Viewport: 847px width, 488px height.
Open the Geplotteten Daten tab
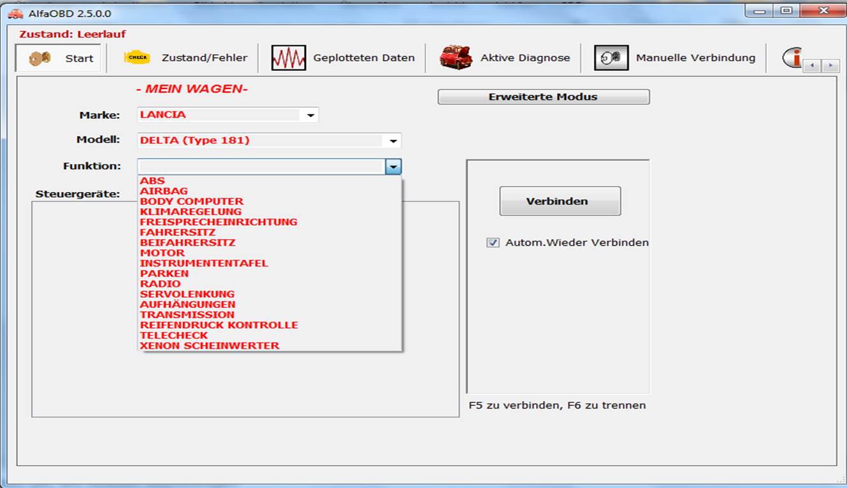pyautogui.click(x=363, y=58)
